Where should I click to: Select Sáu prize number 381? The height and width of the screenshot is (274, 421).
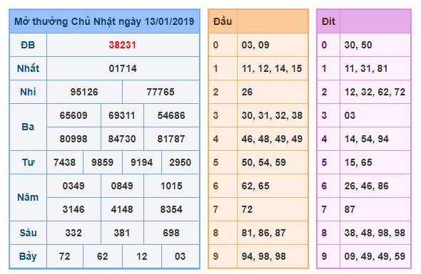(122, 233)
